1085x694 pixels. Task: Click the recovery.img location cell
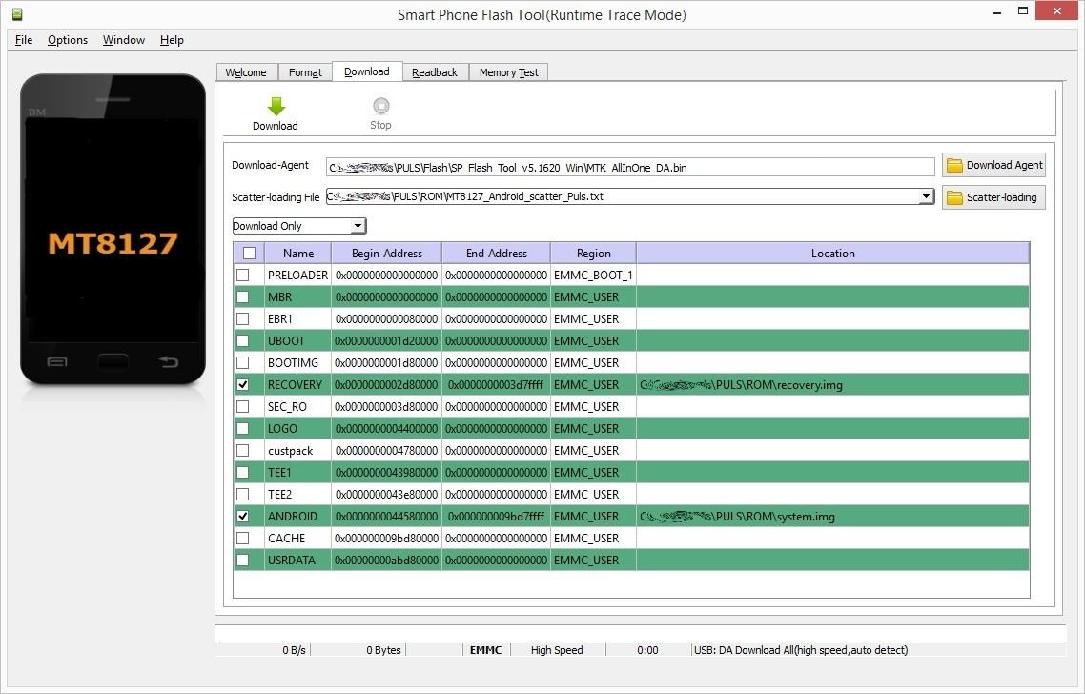click(x=832, y=385)
